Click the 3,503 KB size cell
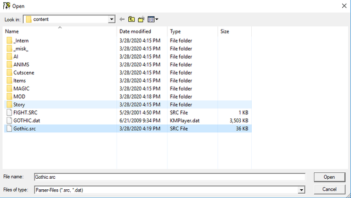The width and height of the screenshot is (351, 198). [x=239, y=121]
